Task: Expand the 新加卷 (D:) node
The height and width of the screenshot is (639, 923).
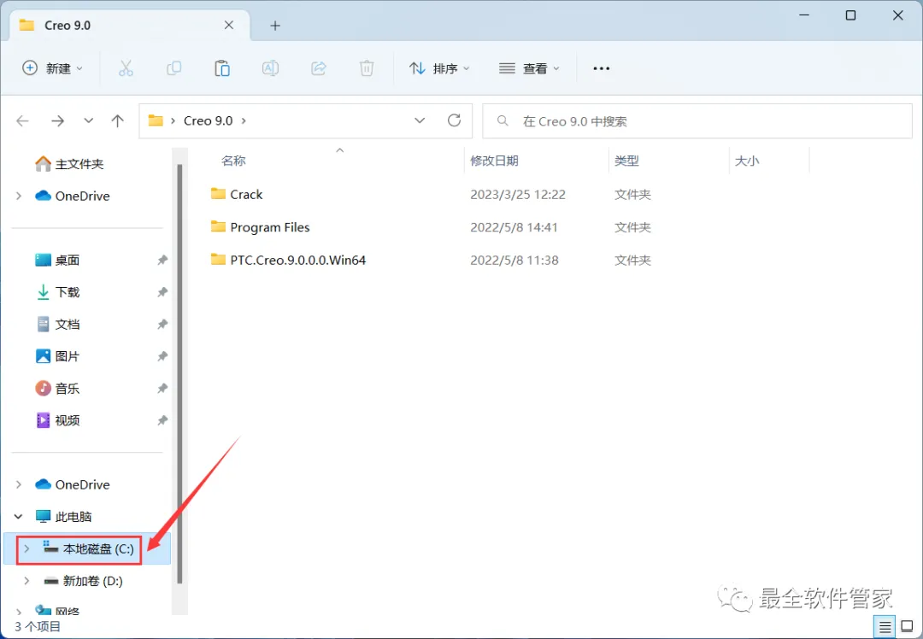Action: click(26, 581)
